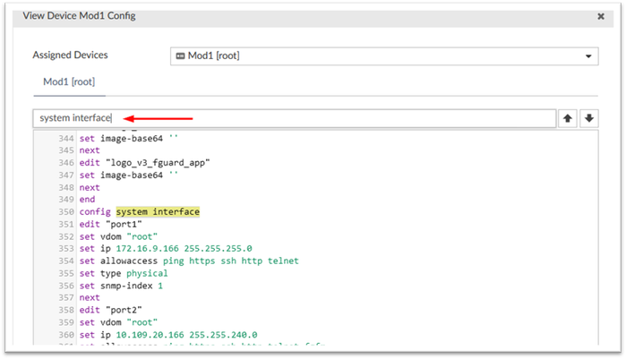Click the "set type physical" line
Viewport: 626px width, 359px height.
click(122, 274)
